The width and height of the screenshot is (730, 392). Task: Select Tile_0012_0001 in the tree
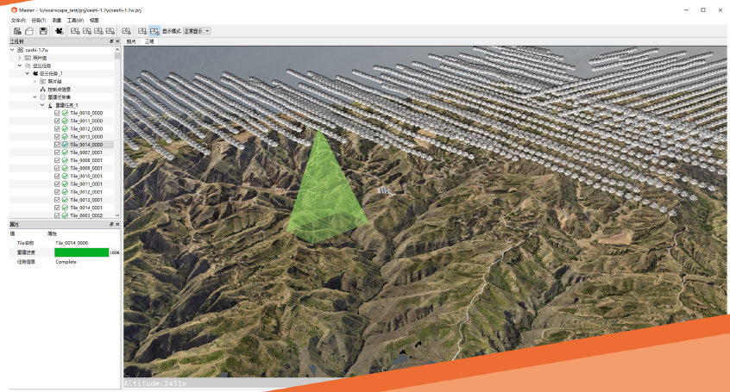85,192
